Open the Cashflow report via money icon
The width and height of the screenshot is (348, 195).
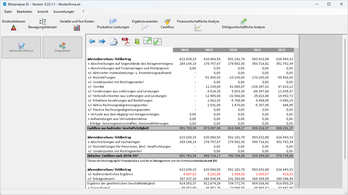pyautogui.click(x=167, y=22)
